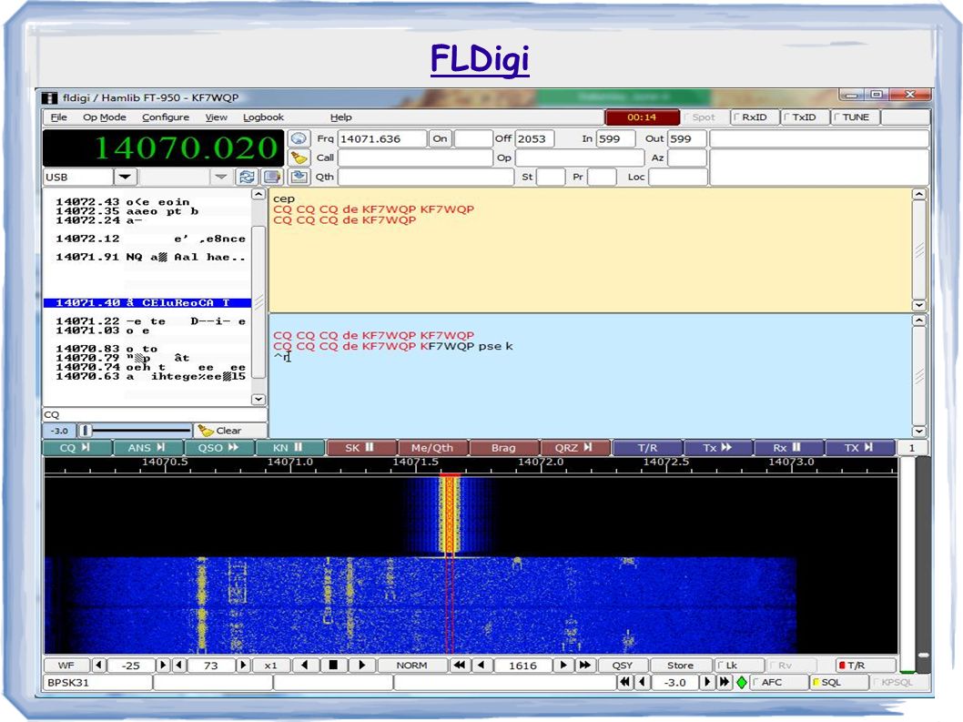This screenshot has height=722, width=963.
Task: Click the SK macro button
Action: (x=361, y=447)
